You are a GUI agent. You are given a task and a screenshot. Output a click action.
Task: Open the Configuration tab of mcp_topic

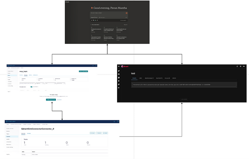(x=35, y=75)
